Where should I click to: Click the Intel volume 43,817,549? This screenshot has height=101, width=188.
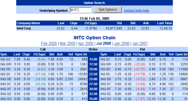[114, 28]
